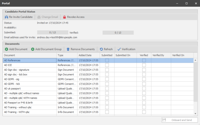Image resolution: width=200 pixels, height=125 pixels.
Task: Click the floppy disk icon on Onboard and Send
Action: point(164,120)
